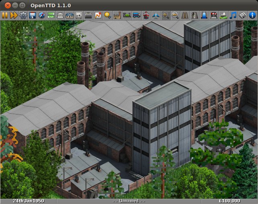Show the town directory signs icon
Screen dimensions: 258x204
[x=51, y=15]
